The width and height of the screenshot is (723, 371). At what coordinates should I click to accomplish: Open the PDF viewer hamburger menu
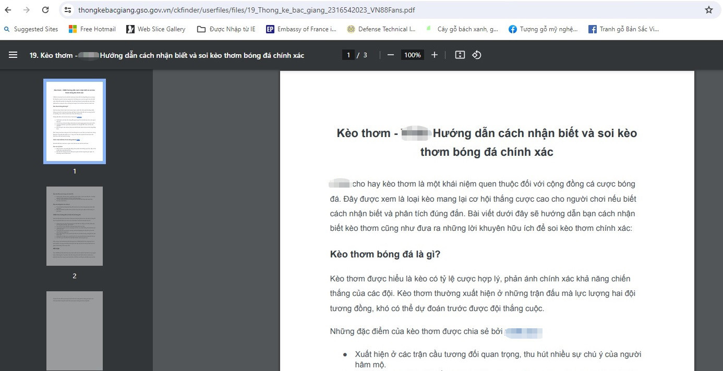[13, 55]
